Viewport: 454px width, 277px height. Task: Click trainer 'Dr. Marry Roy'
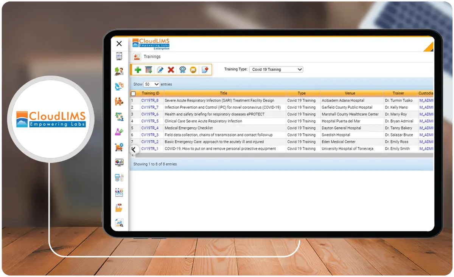tap(396, 114)
